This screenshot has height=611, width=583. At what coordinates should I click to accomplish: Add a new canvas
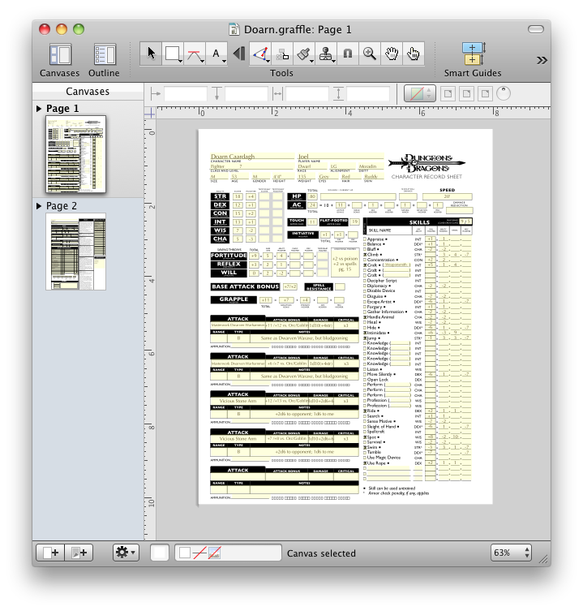click(x=50, y=553)
